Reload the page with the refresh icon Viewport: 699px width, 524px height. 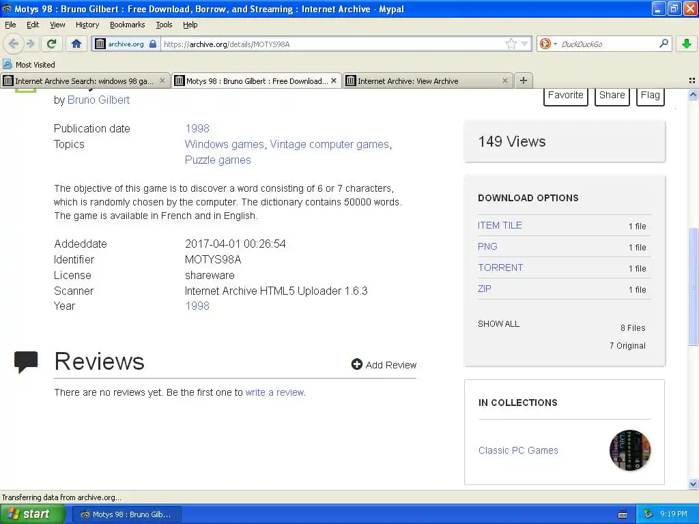52,44
